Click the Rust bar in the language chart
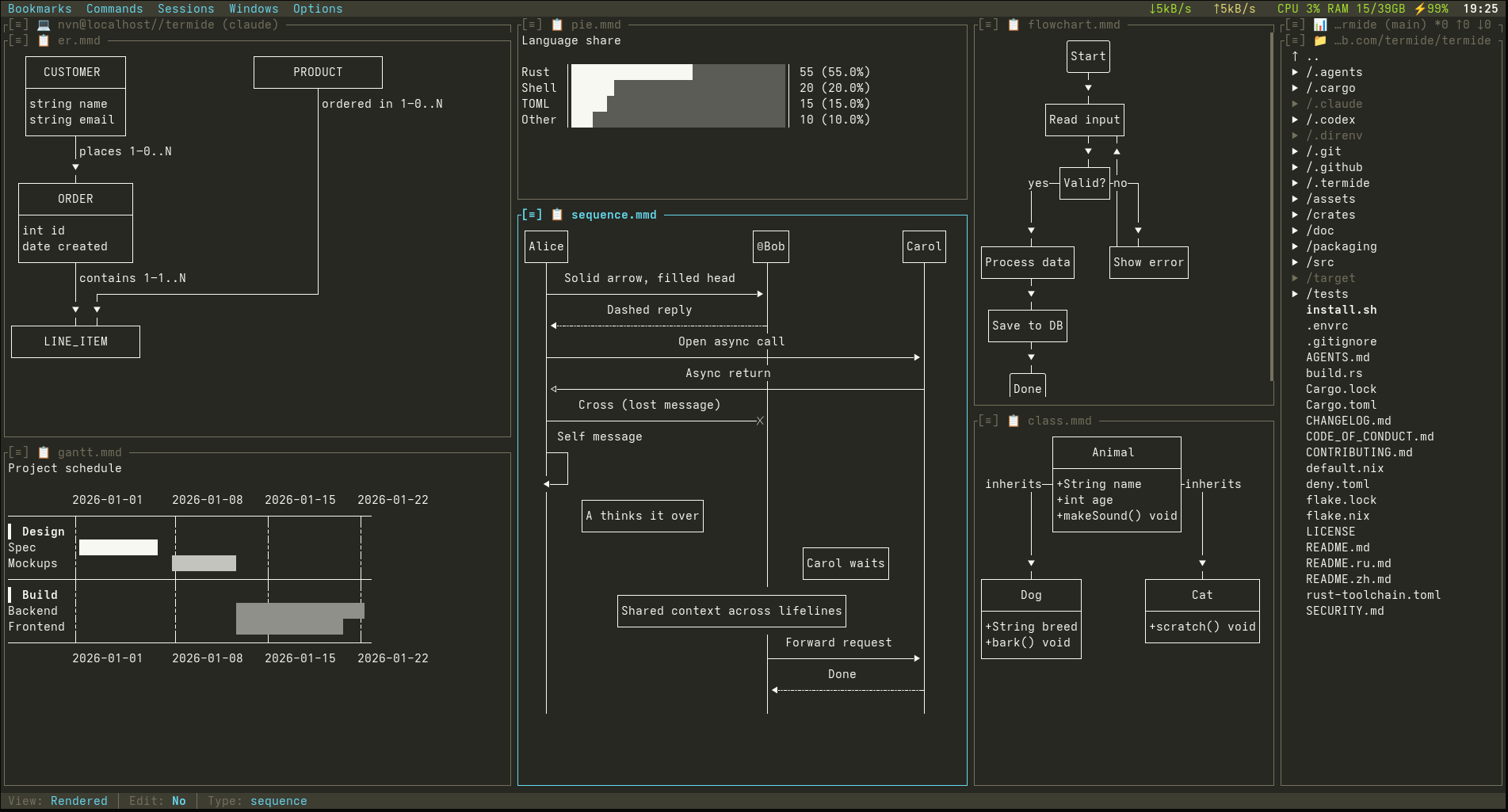Image resolution: width=1508 pixels, height=812 pixels. tap(632, 72)
